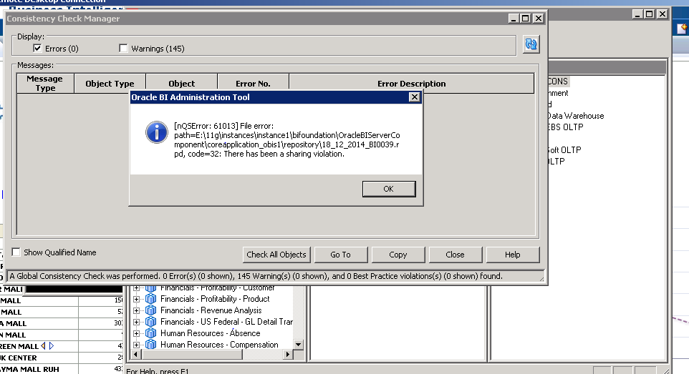Select Financials - Revenue Analysis tree item
689x374 pixels.
pyautogui.click(x=211, y=310)
